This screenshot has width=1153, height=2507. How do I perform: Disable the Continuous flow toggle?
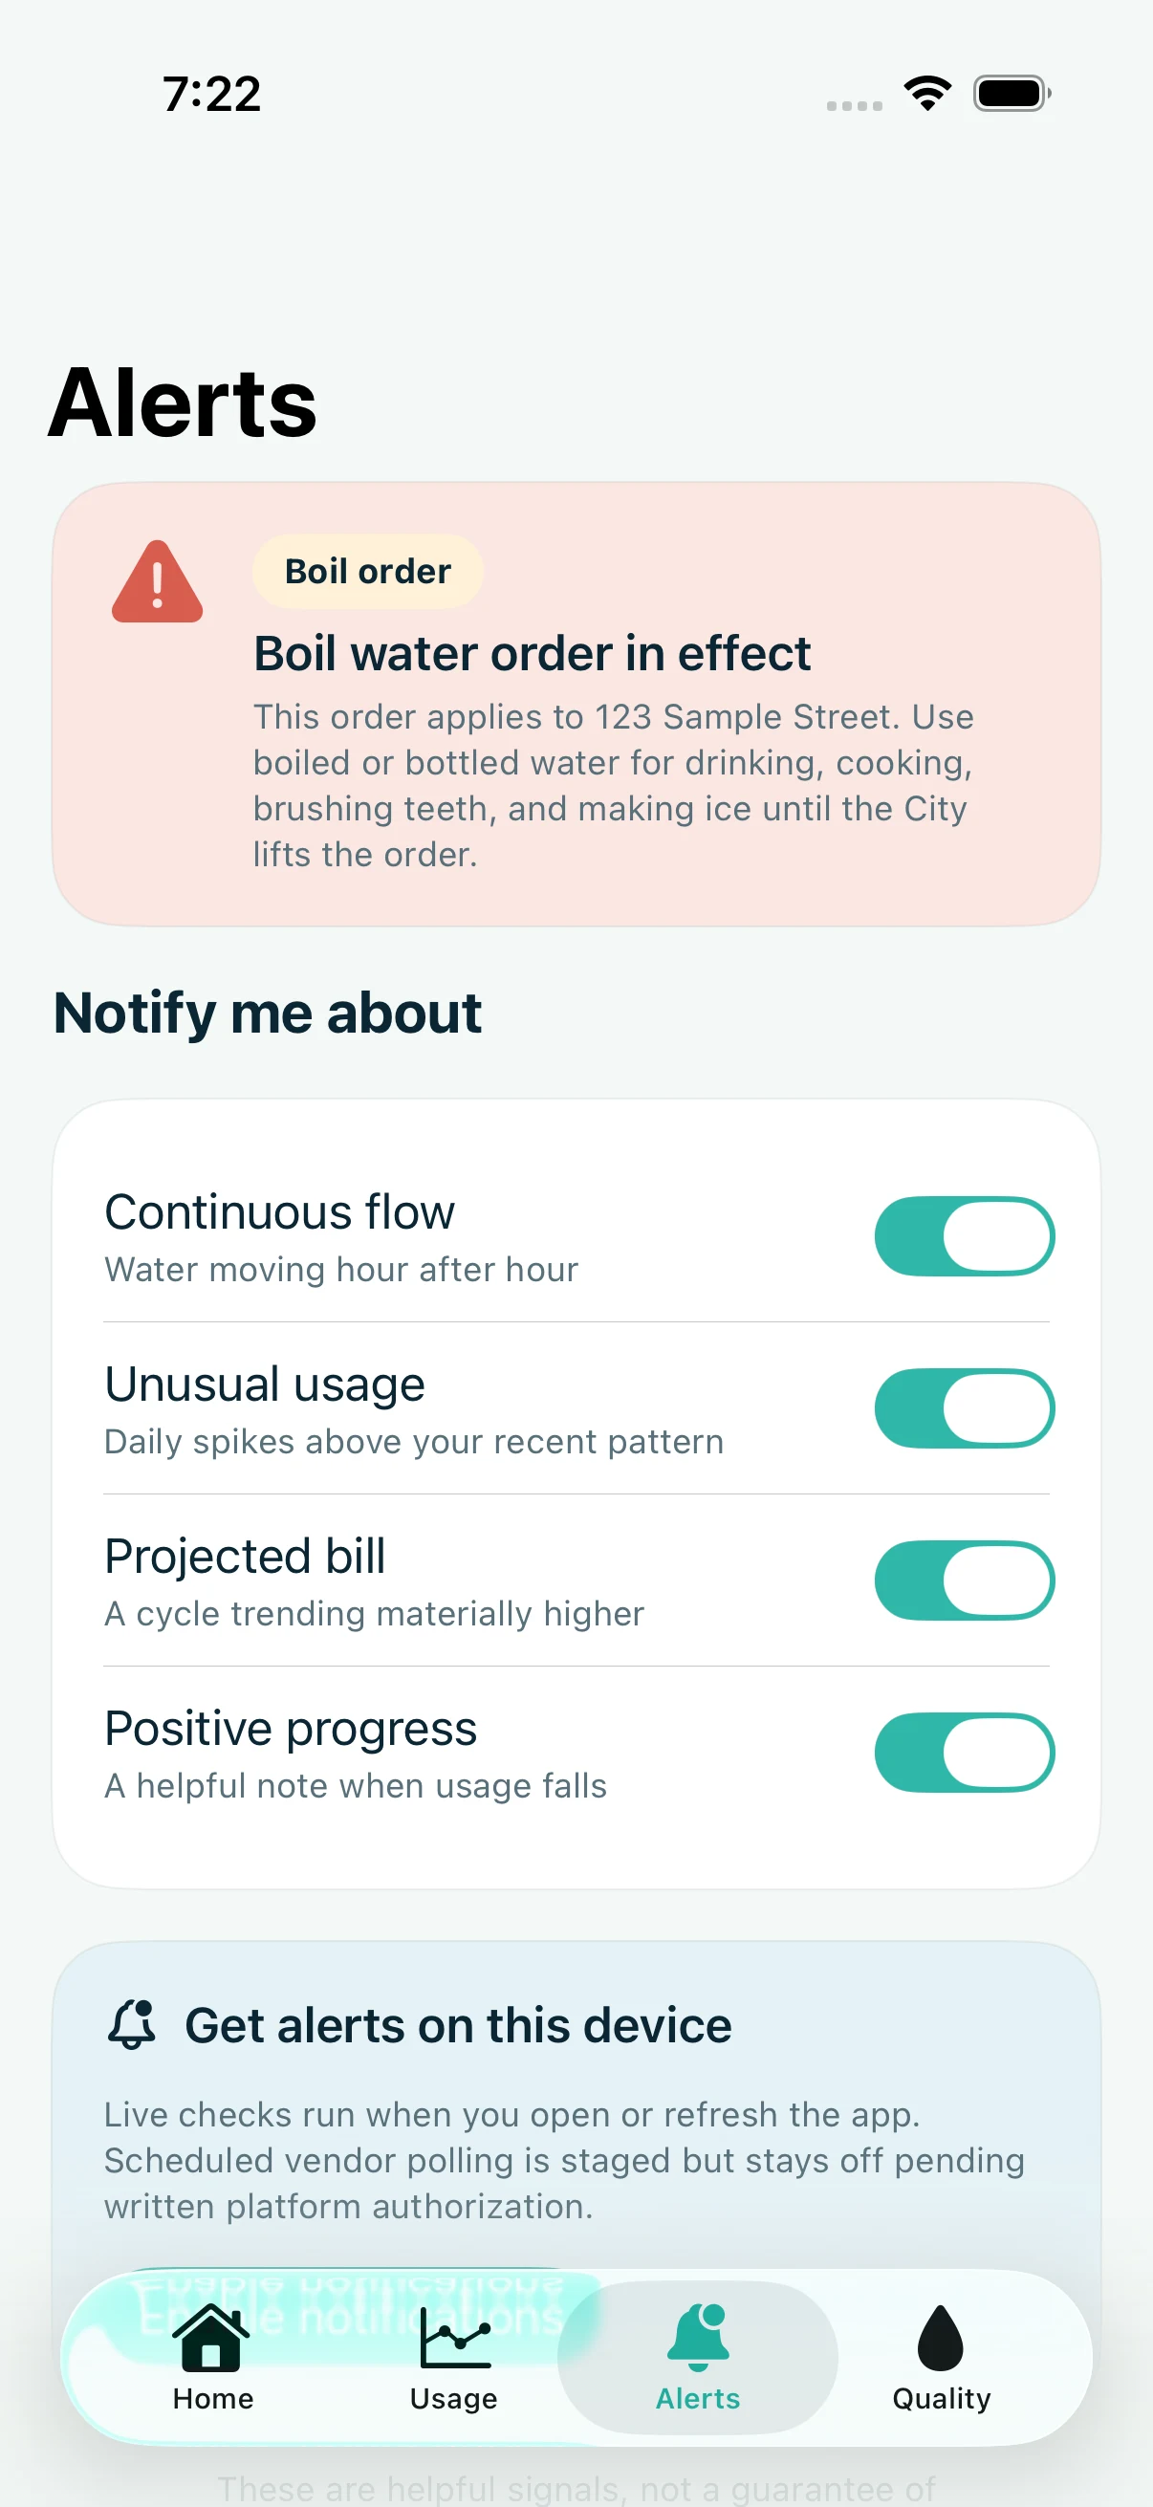tap(965, 1236)
